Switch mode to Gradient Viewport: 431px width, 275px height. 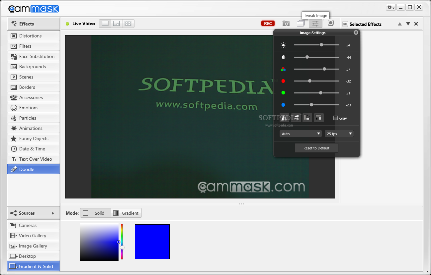pyautogui.click(x=127, y=213)
